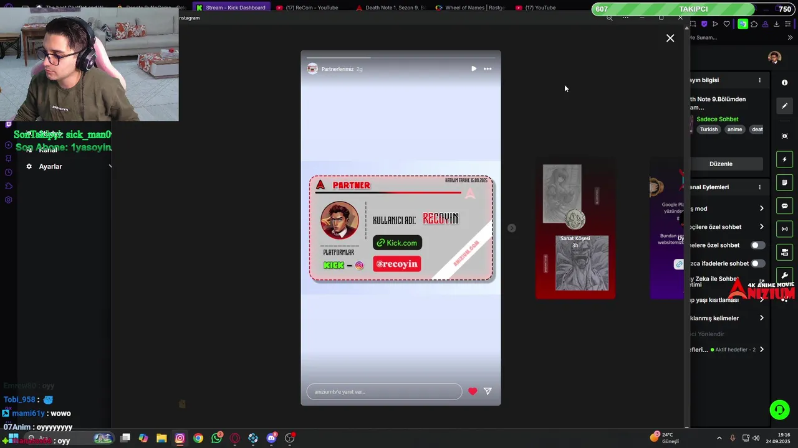798x448 pixels.
Task: Click the green headset support button
Action: coord(779,409)
